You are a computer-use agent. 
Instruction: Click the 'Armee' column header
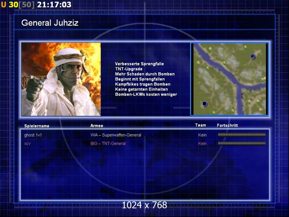click(x=97, y=125)
